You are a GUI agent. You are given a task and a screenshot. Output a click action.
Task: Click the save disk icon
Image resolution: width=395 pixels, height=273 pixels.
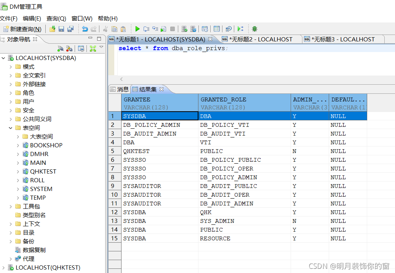click(61, 29)
